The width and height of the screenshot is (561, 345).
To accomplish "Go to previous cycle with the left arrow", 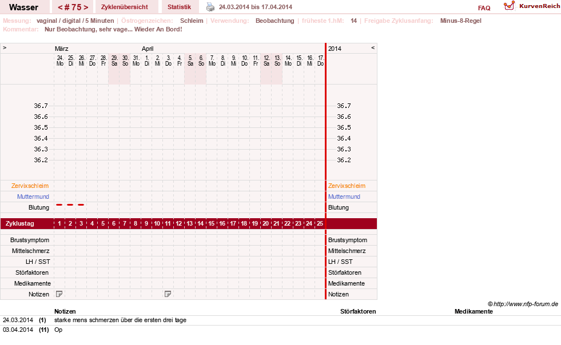I will tap(60, 7).
